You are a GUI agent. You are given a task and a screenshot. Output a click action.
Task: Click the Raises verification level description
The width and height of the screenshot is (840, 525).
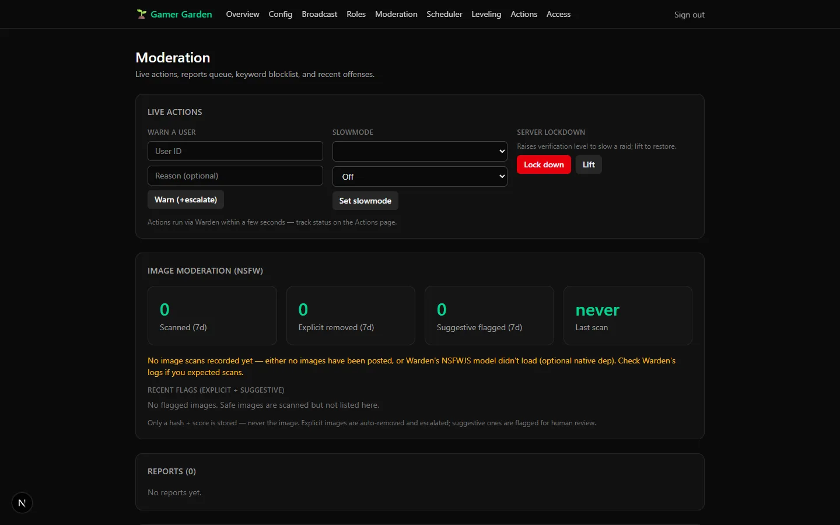596,146
